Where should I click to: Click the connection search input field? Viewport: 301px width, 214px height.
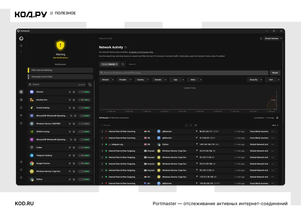coord(184,73)
